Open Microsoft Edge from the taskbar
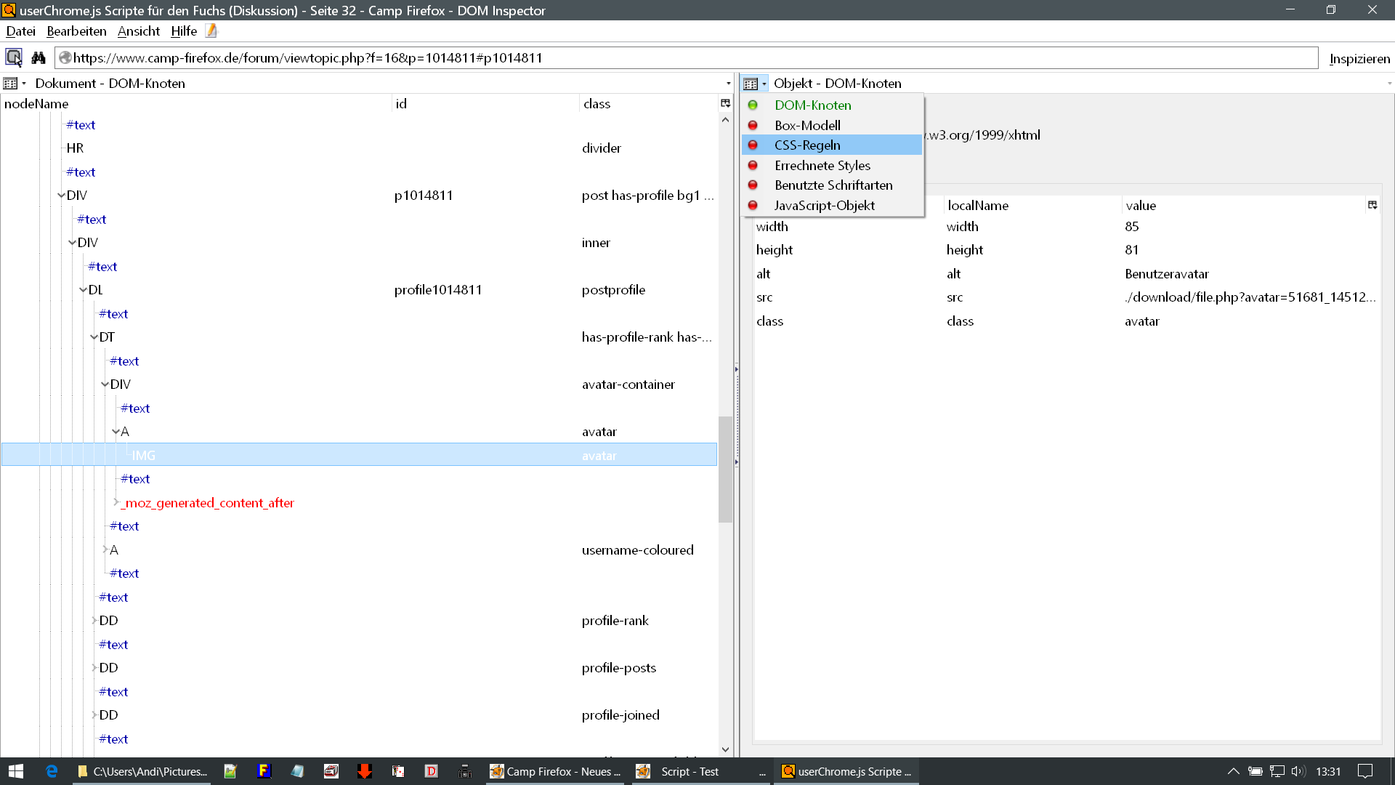 (x=52, y=771)
